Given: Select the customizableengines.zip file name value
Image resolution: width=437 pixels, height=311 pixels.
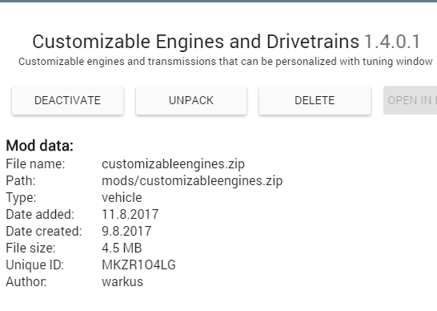Looking at the screenshot, I should tap(173, 164).
